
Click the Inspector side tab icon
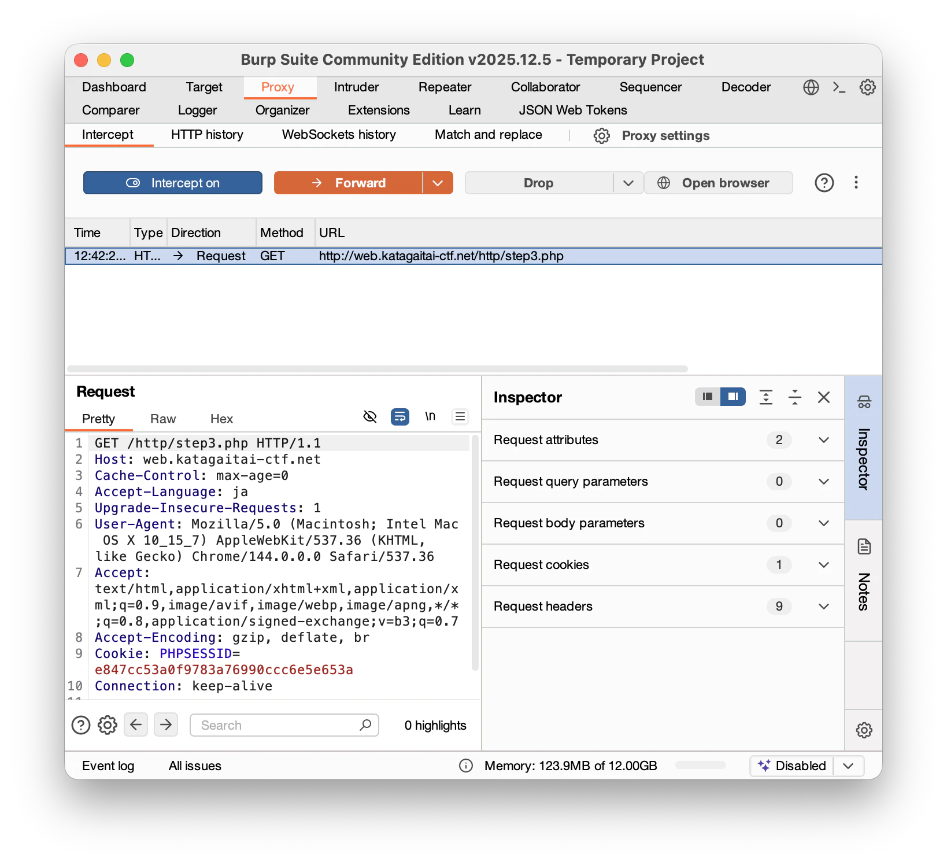coord(864,402)
